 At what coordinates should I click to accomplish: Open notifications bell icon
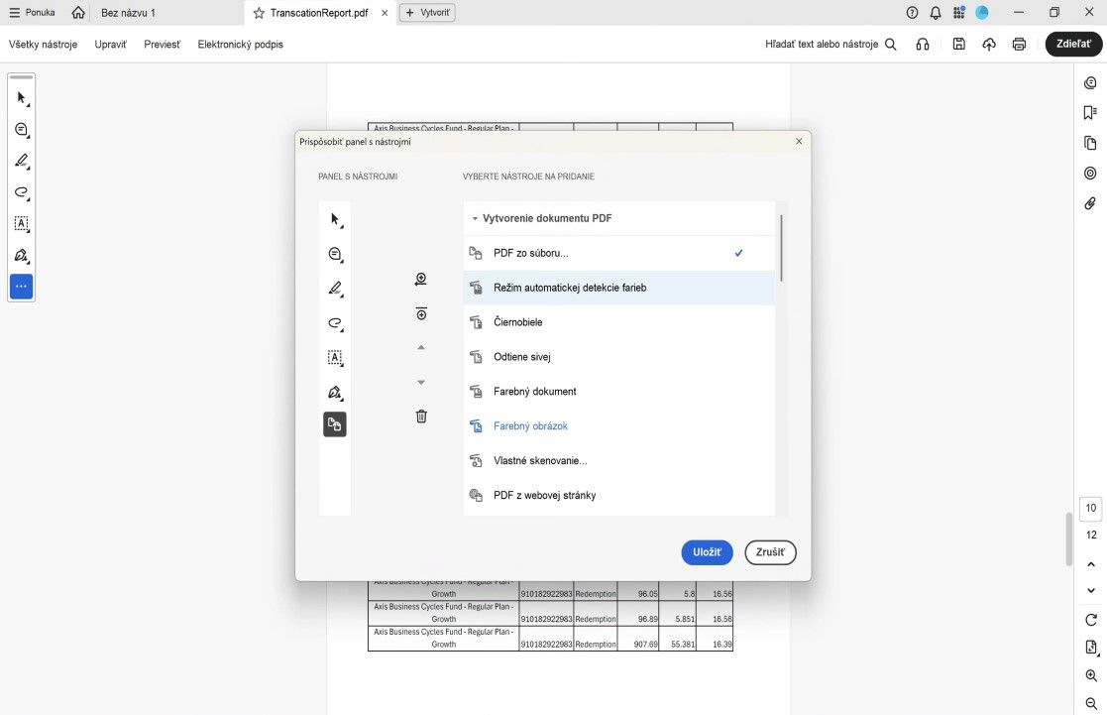pyautogui.click(x=936, y=13)
